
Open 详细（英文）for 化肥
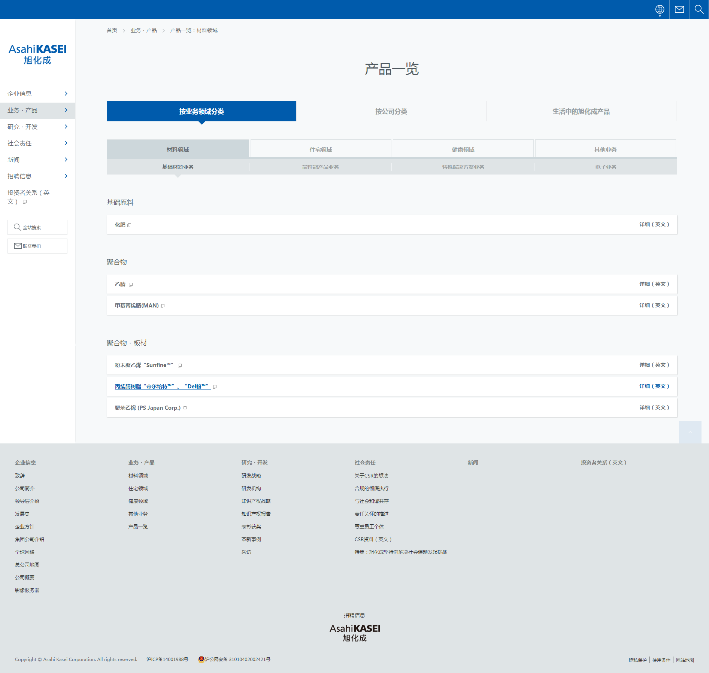654,224
